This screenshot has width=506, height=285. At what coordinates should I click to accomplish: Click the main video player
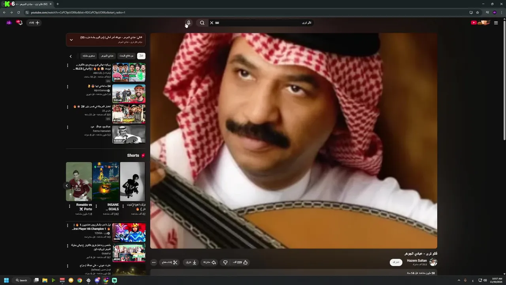294,141
